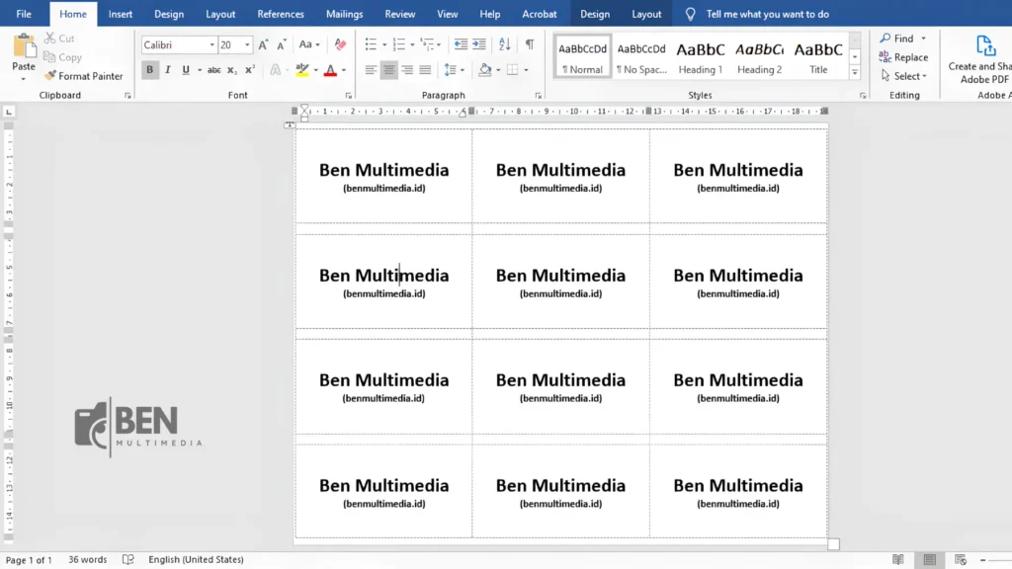Image resolution: width=1012 pixels, height=569 pixels.
Task: Sort text alphabetically icon
Action: click(x=505, y=44)
